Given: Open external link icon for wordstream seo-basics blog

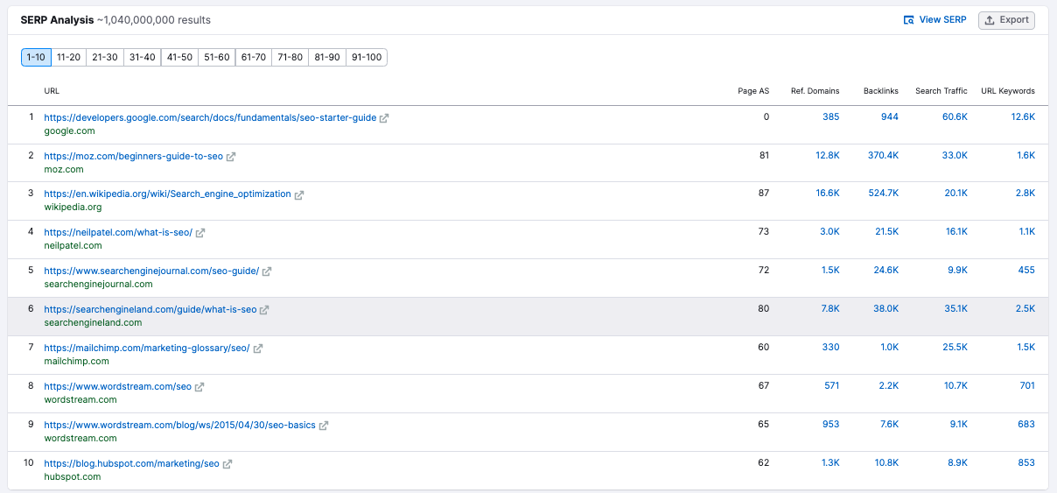Looking at the screenshot, I should tap(324, 426).
